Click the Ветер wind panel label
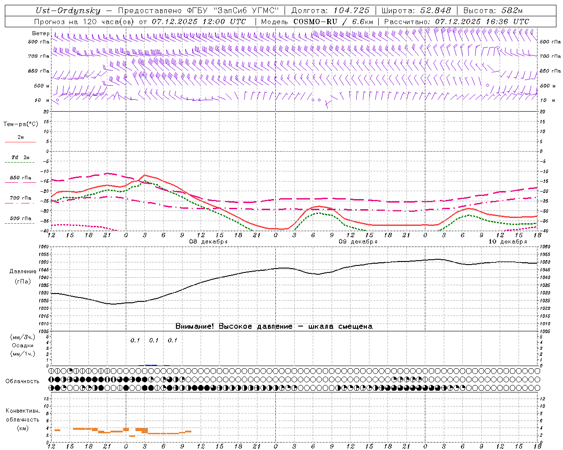The image size is (563, 450). pos(41,33)
